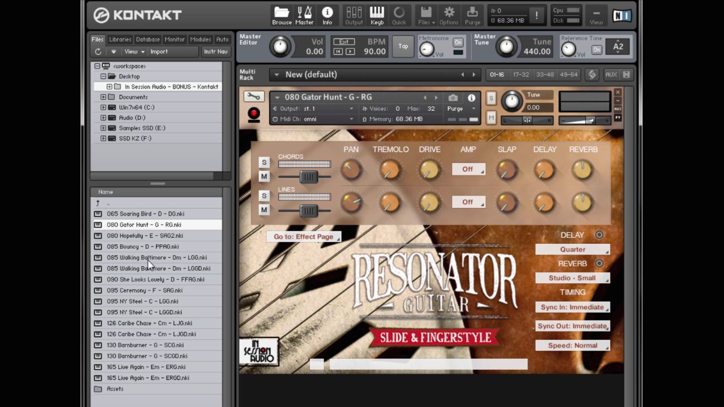The image size is (724, 407).
Task: Open the browser View dropdown menu
Action: (134, 51)
